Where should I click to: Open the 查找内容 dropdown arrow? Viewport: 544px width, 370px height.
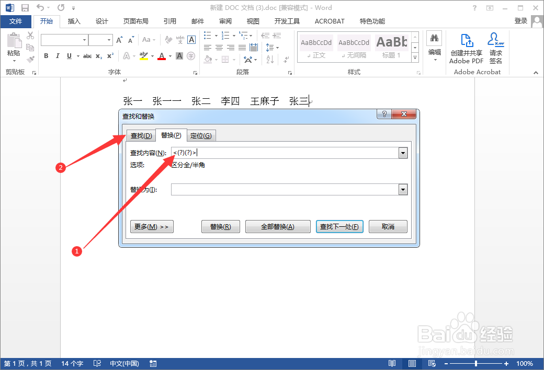403,153
